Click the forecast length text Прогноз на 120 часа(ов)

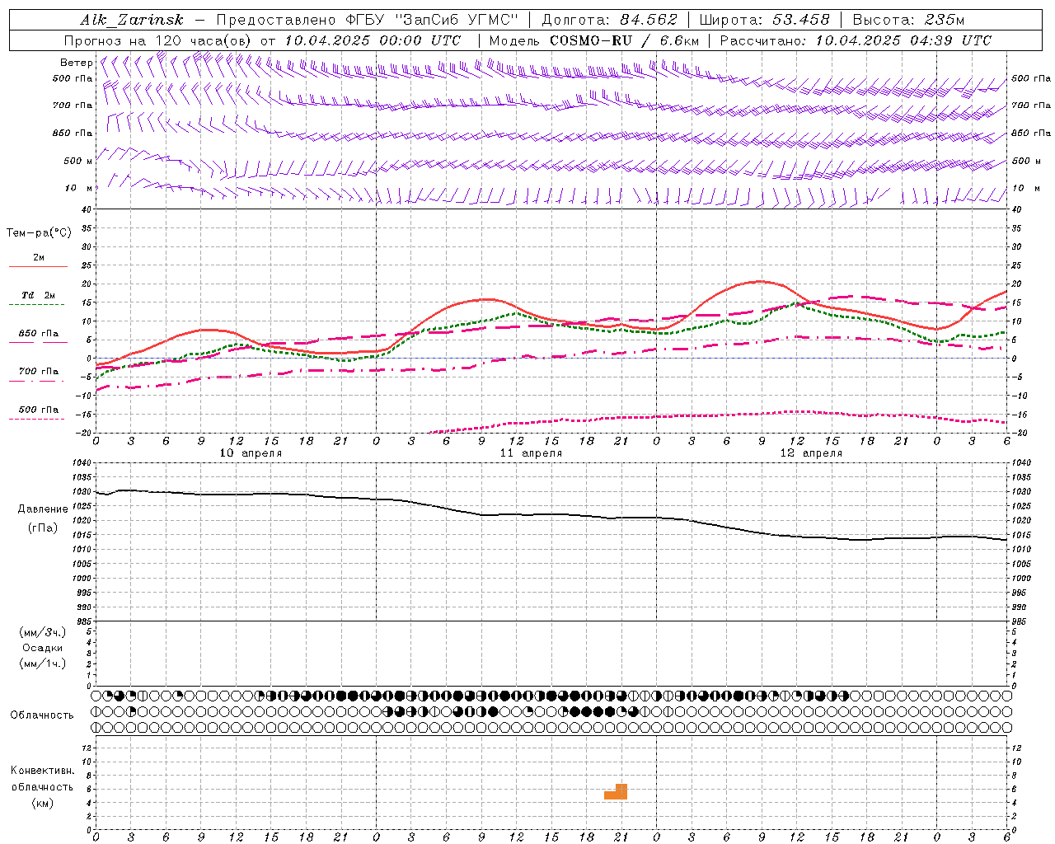click(x=159, y=40)
